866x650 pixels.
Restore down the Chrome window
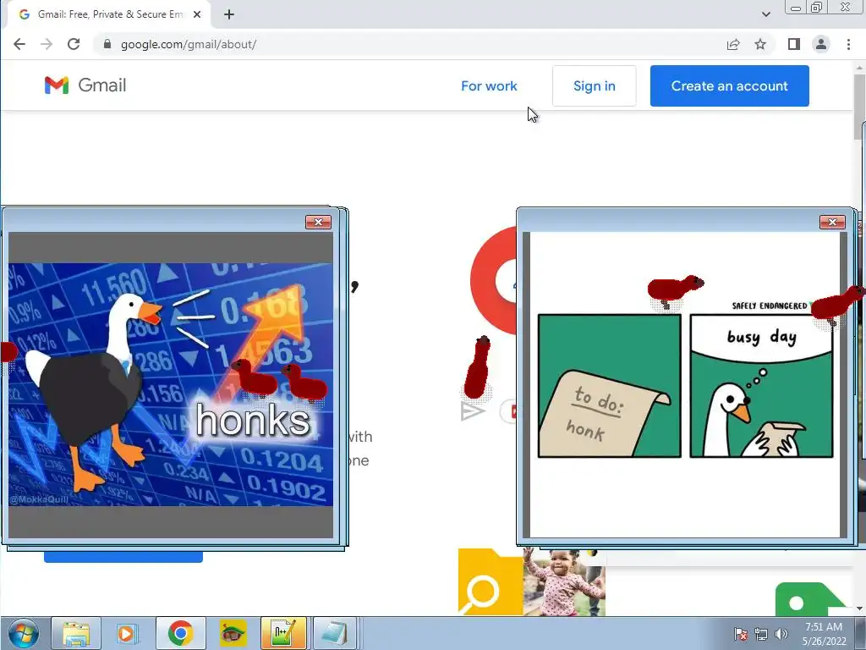pyautogui.click(x=816, y=8)
